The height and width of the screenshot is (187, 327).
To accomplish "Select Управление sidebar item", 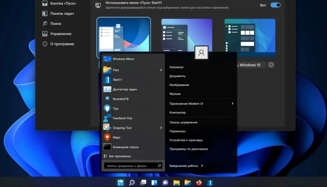I will tap(57, 34).
